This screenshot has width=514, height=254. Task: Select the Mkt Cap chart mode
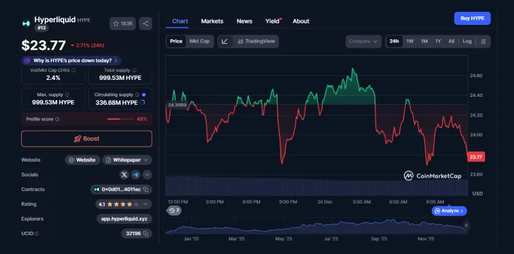(200, 41)
